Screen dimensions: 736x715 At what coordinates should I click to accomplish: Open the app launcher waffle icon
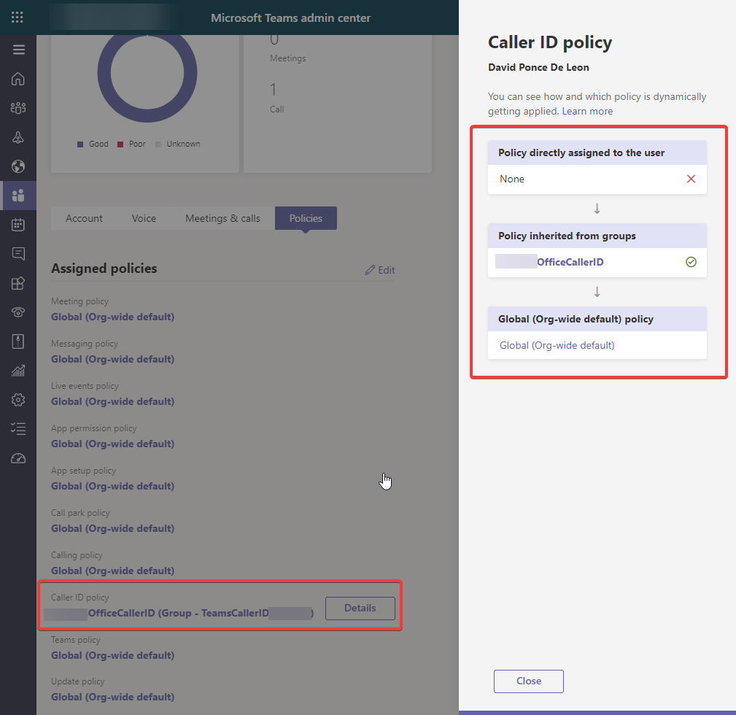18,18
